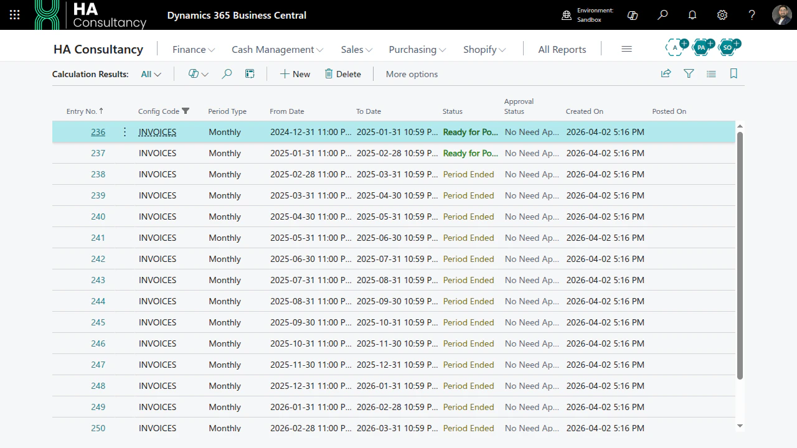Viewport: 797px width, 448px height.
Task: Open the app launcher waffle menu
Action: coord(15,15)
